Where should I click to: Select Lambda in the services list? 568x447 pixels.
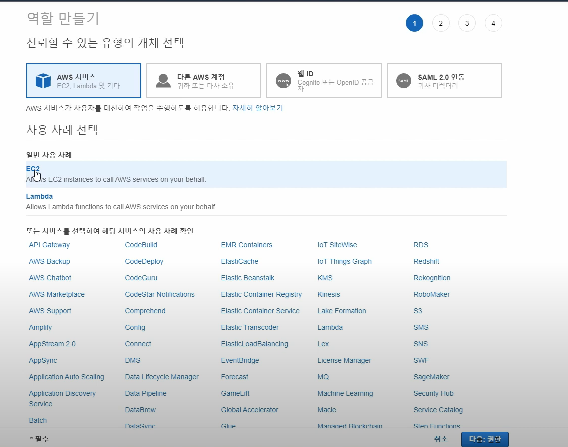[330, 327]
